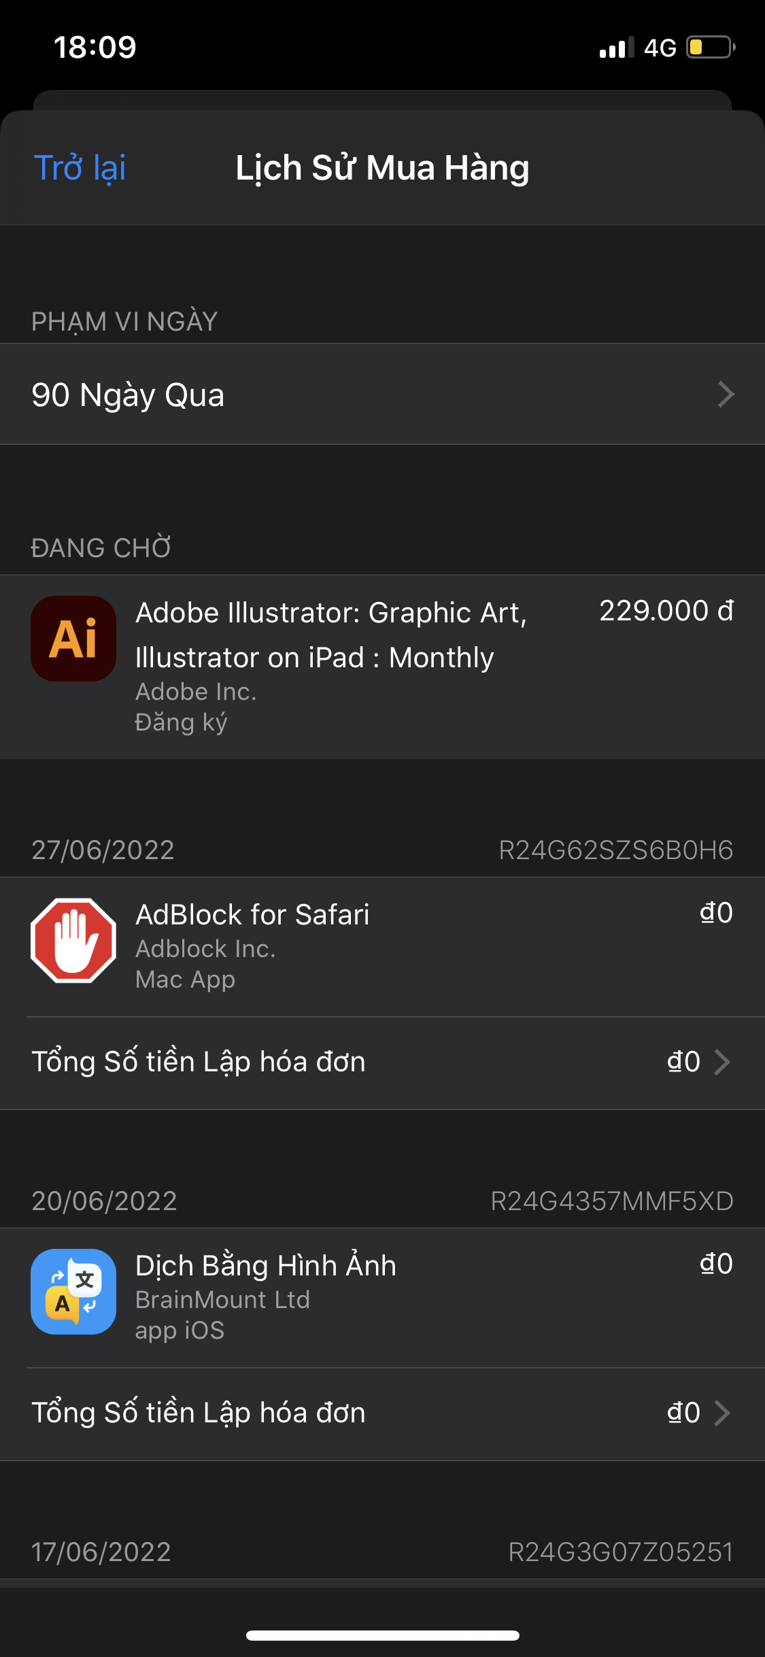Tap order ID R24G62SZS6B0H6

(615, 850)
